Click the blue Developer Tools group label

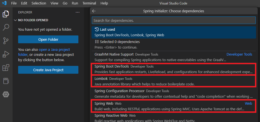(x=239, y=54)
